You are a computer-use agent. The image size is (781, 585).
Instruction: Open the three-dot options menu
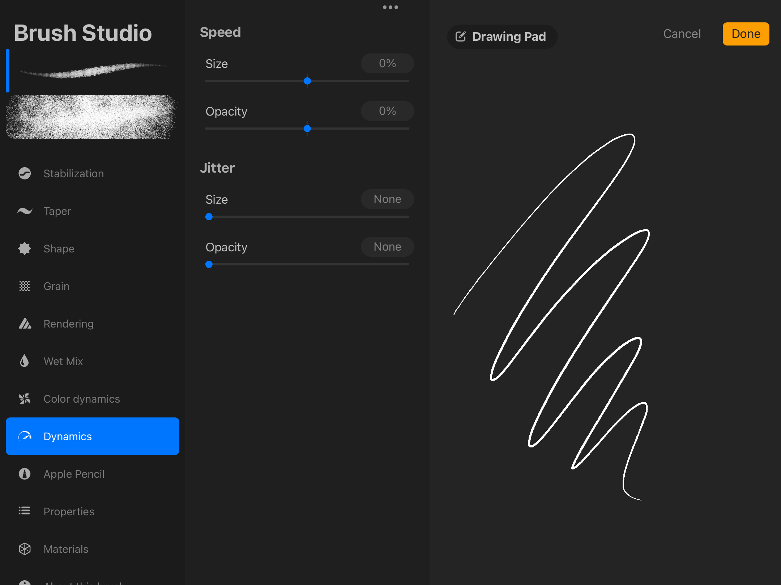pos(390,7)
